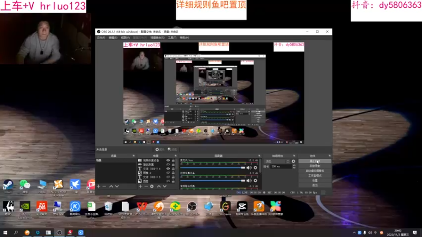Toggle visibility of the bottom 图像 source
422x237 pixels.
click(168, 181)
